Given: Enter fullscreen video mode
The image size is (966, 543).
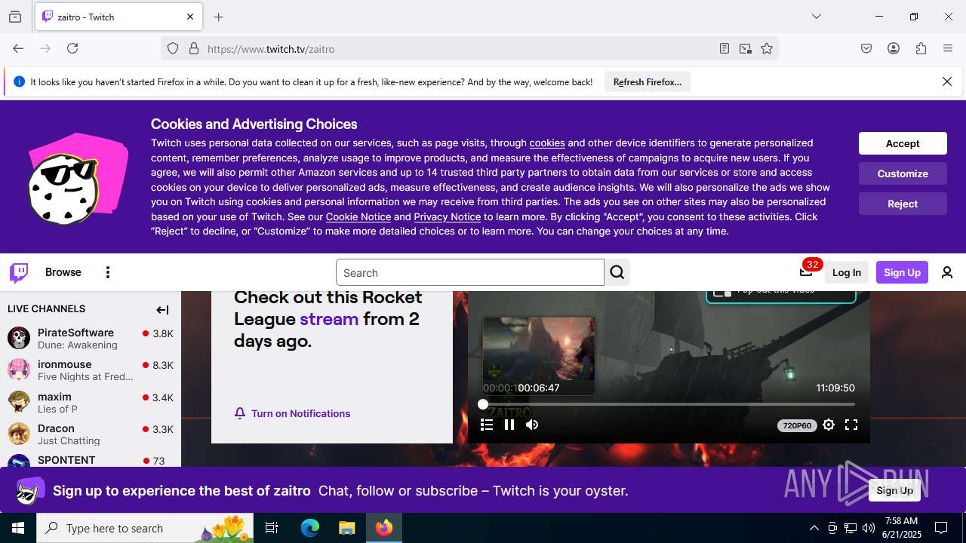Looking at the screenshot, I should point(851,425).
